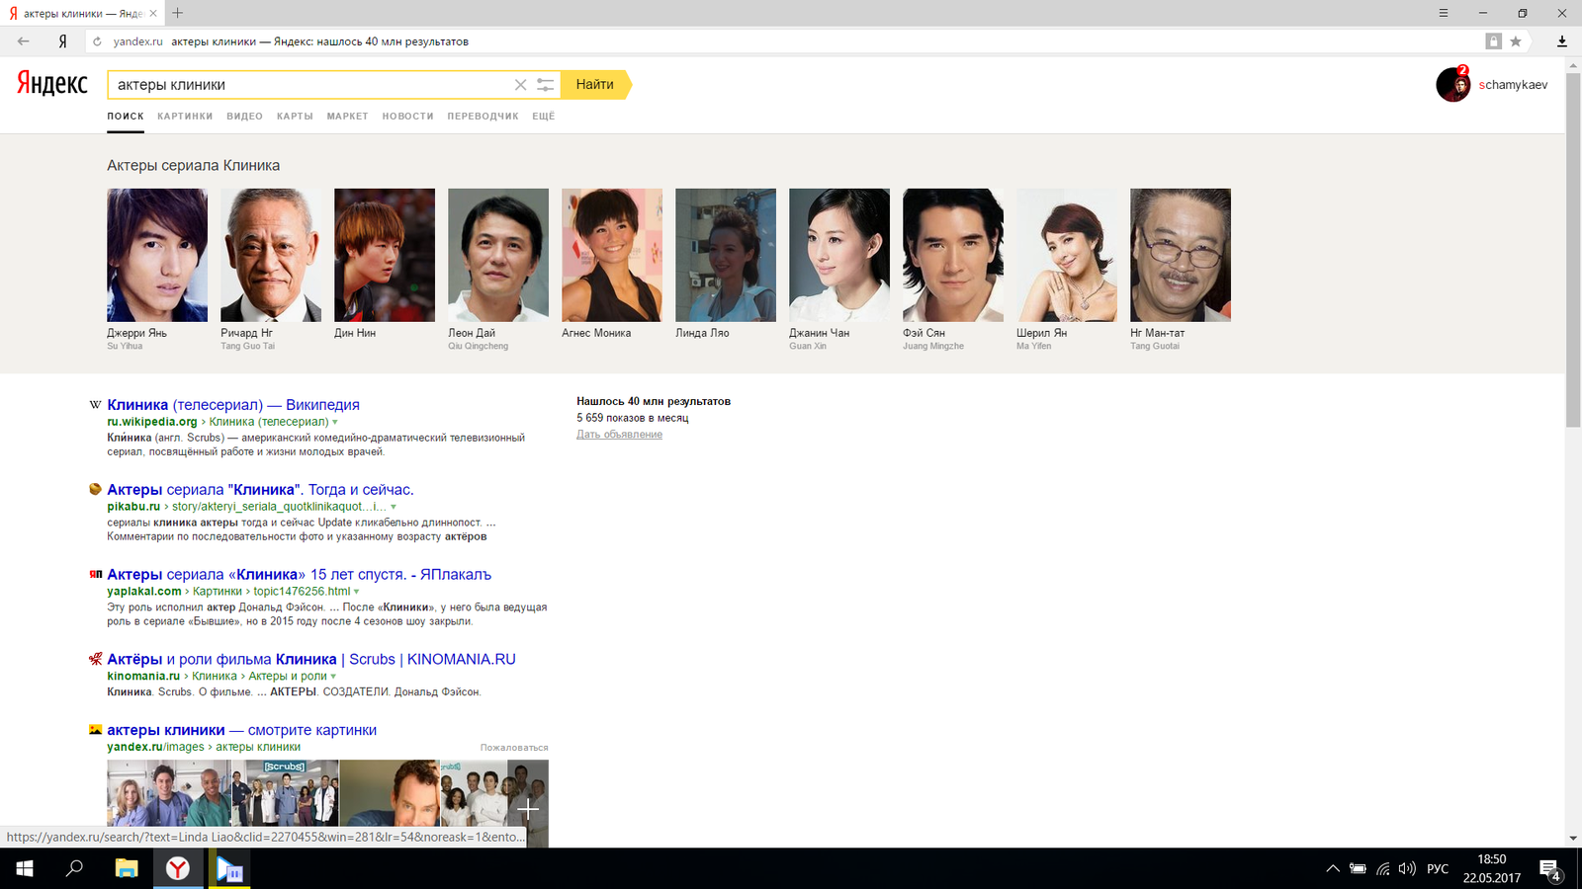Image resolution: width=1582 pixels, height=889 pixels.
Task: Open more images plus tile
Action: (x=528, y=810)
